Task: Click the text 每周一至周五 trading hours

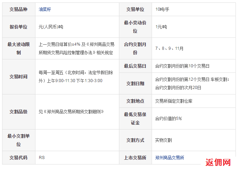Action: click(76, 77)
